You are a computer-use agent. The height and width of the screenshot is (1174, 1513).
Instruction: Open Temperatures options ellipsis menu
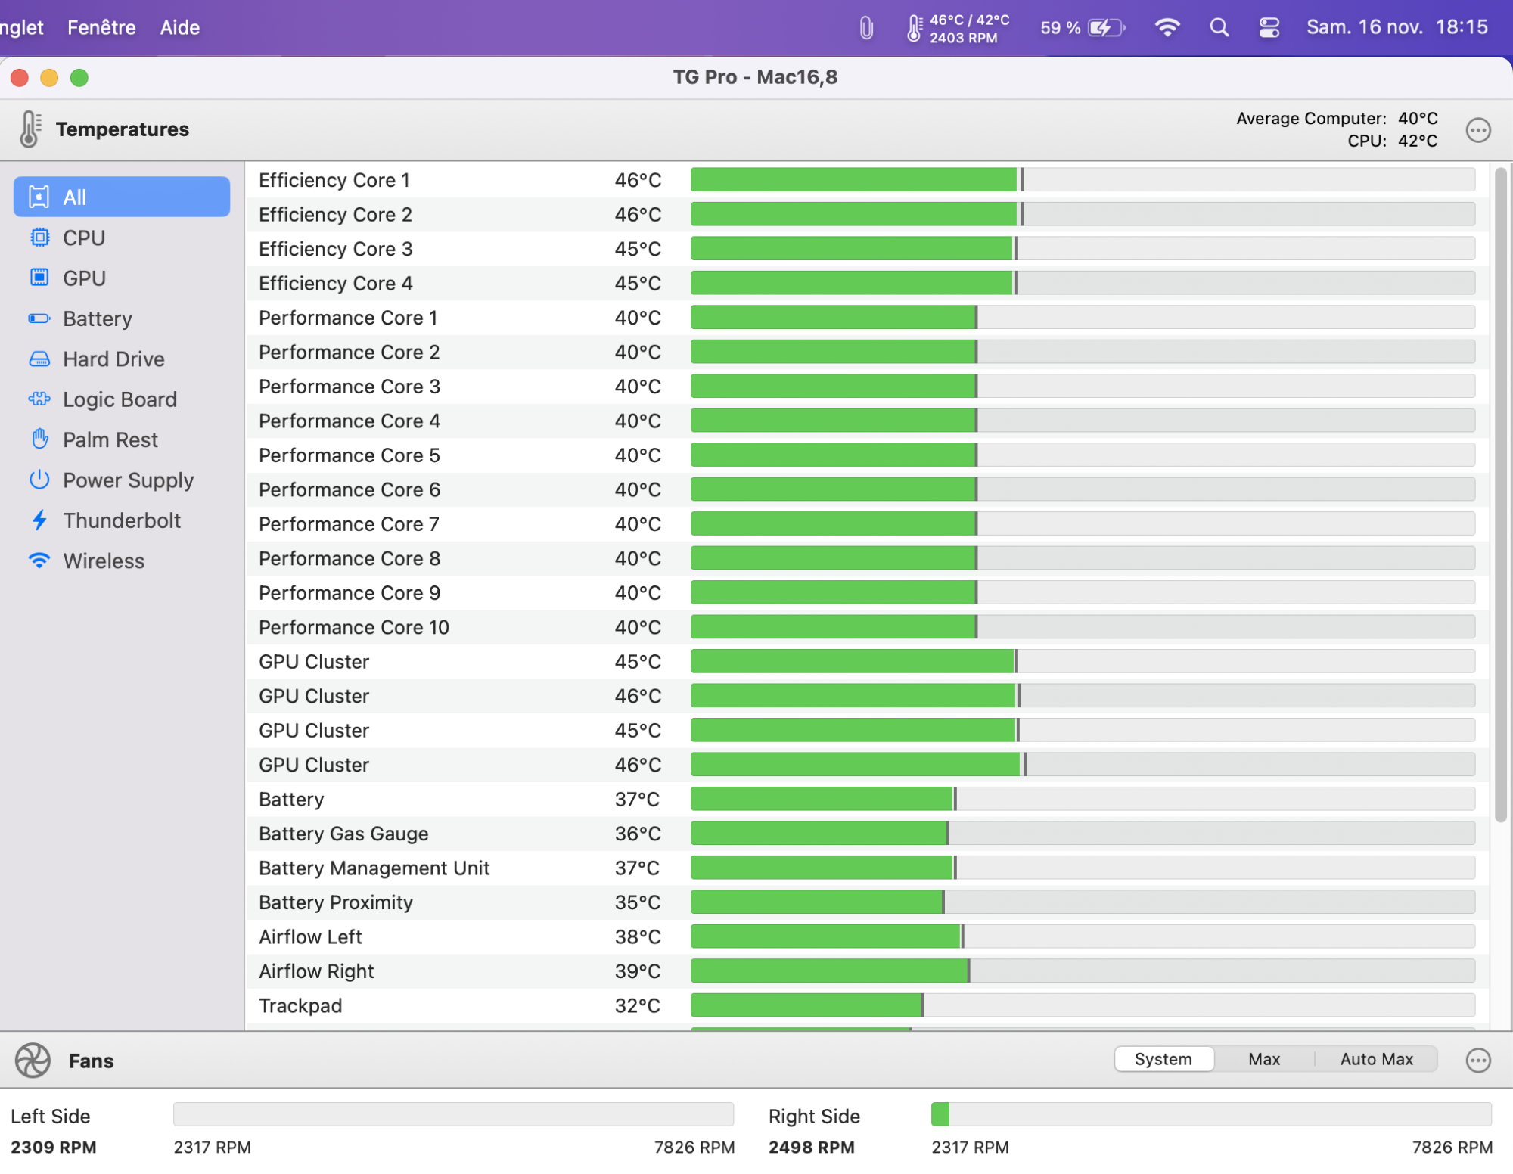point(1477,130)
